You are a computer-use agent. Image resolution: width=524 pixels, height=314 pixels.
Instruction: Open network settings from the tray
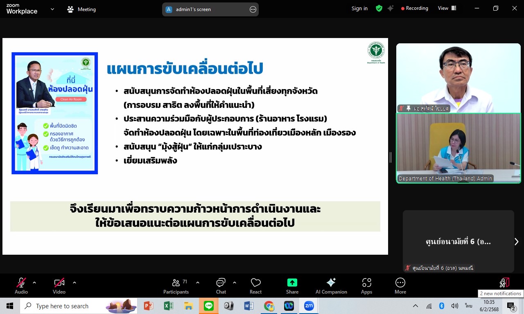[429, 306]
